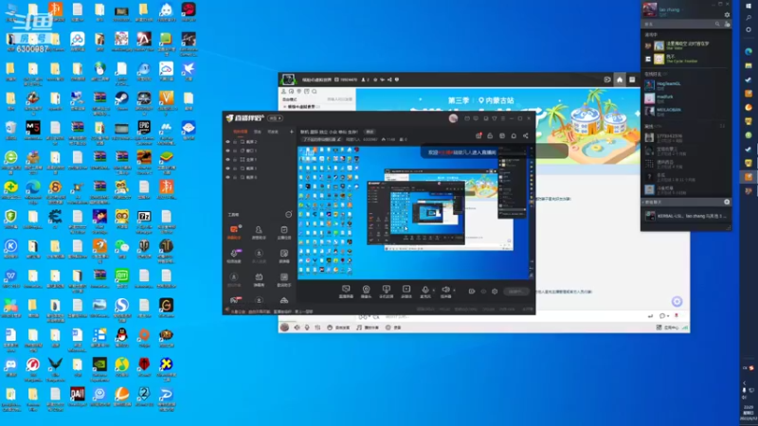Click the Windows Start button on the right taskbar
This screenshot has width=758, height=426.
[749, 6]
